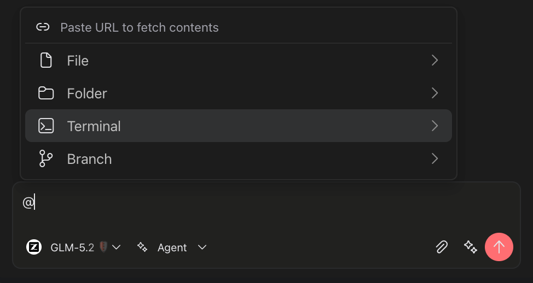Click the File document icon

[46, 61]
